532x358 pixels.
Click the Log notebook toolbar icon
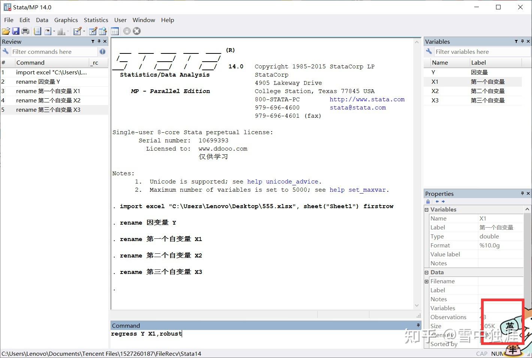click(37, 31)
